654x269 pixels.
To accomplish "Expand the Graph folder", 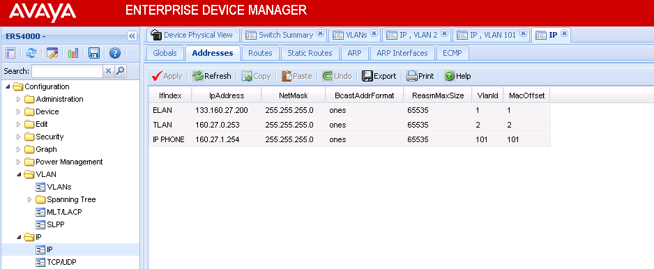I will click(x=18, y=149).
